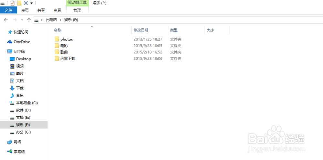Switch to the 查看 ribbon tab

pyautogui.click(x=57, y=10)
